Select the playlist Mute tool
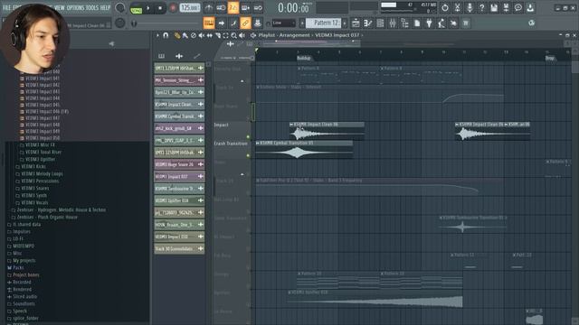Screen dimensions: 579x325 click(201, 35)
